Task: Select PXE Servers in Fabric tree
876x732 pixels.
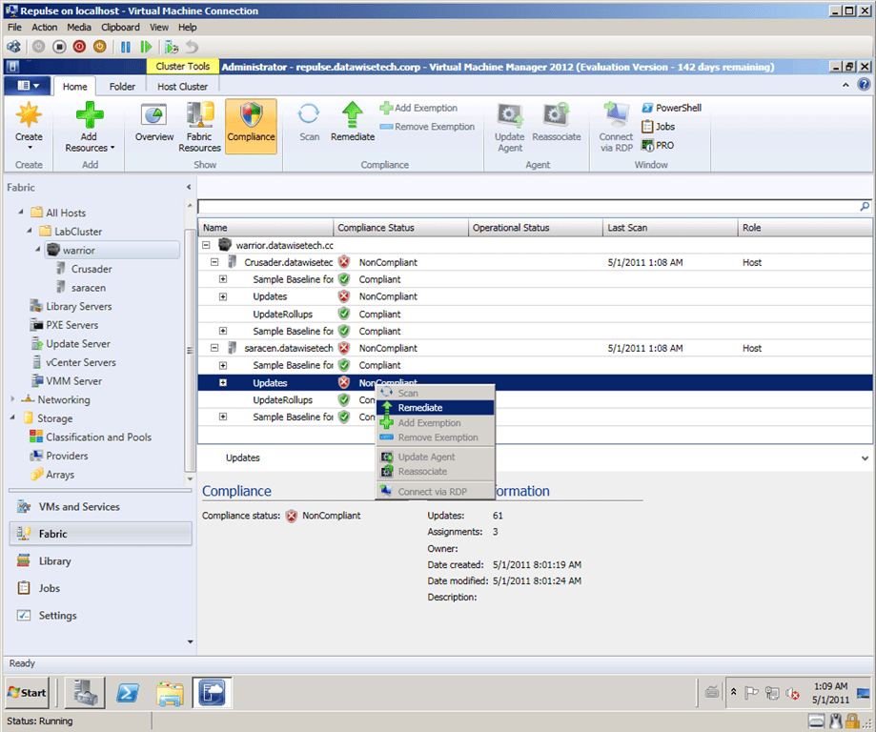Action: (x=72, y=325)
